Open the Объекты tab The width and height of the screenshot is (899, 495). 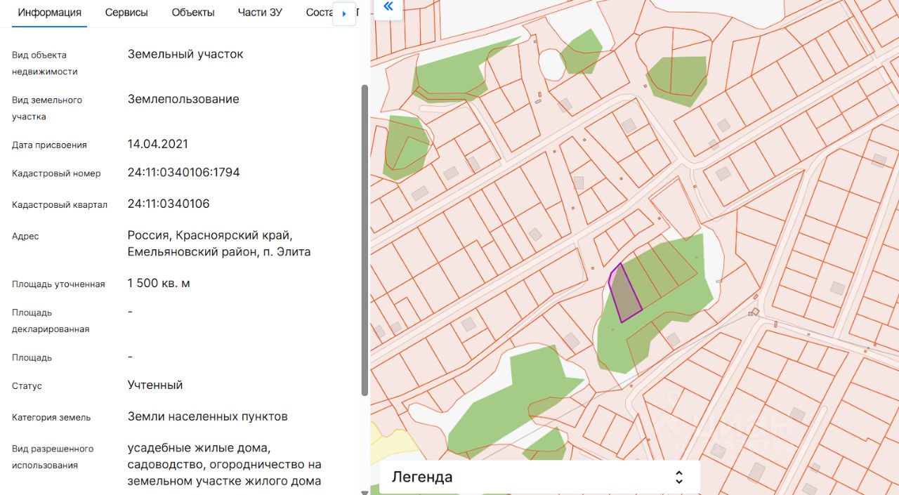(193, 13)
